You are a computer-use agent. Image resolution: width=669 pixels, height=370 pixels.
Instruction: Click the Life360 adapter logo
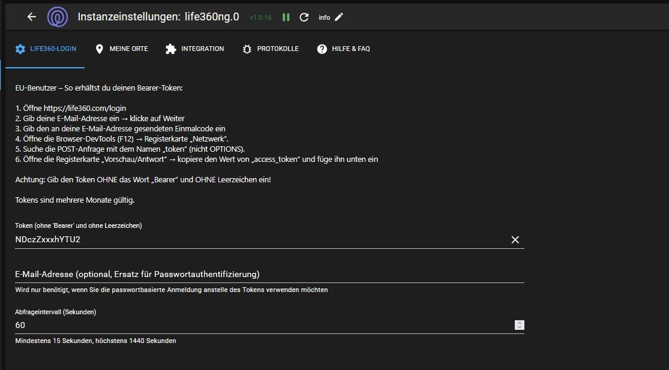click(x=58, y=17)
